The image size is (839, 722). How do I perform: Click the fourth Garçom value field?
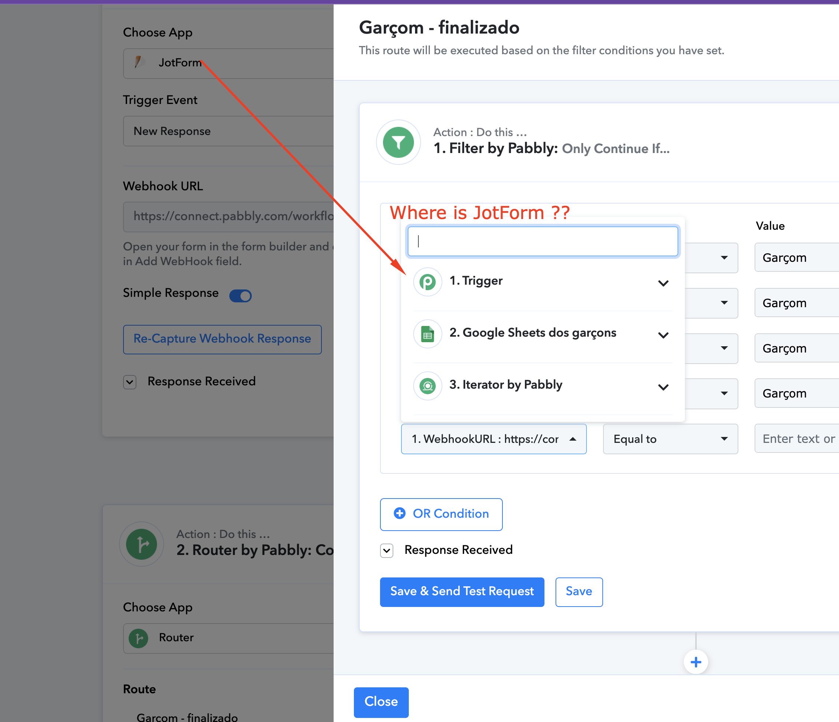[797, 393]
